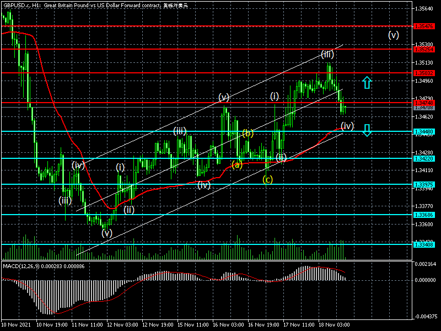Select the yellow (b) wave label
The image size is (441, 331).
point(248,133)
